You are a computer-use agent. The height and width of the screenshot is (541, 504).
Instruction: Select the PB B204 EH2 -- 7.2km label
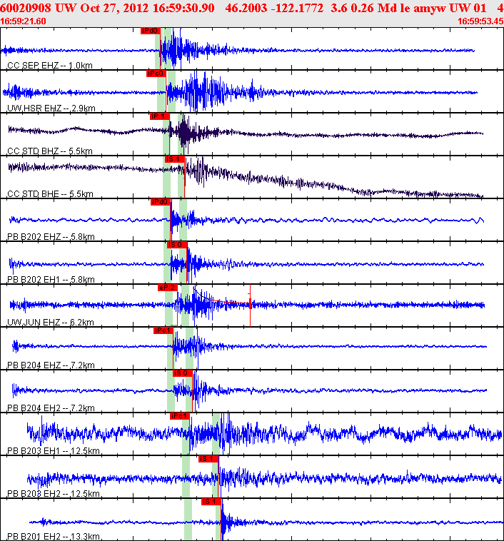(51, 408)
